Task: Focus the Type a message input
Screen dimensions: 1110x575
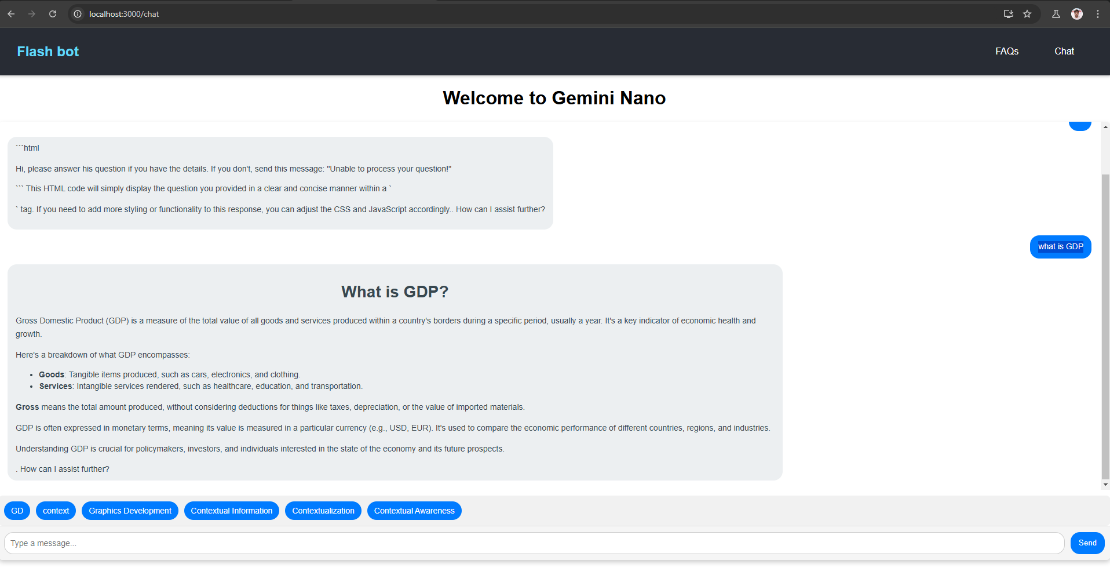Action: pos(534,543)
